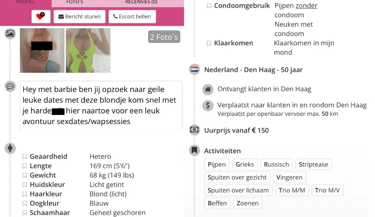Screen dimensions: 375x217
Task: Click the person details icon
Action: click(10, 148)
